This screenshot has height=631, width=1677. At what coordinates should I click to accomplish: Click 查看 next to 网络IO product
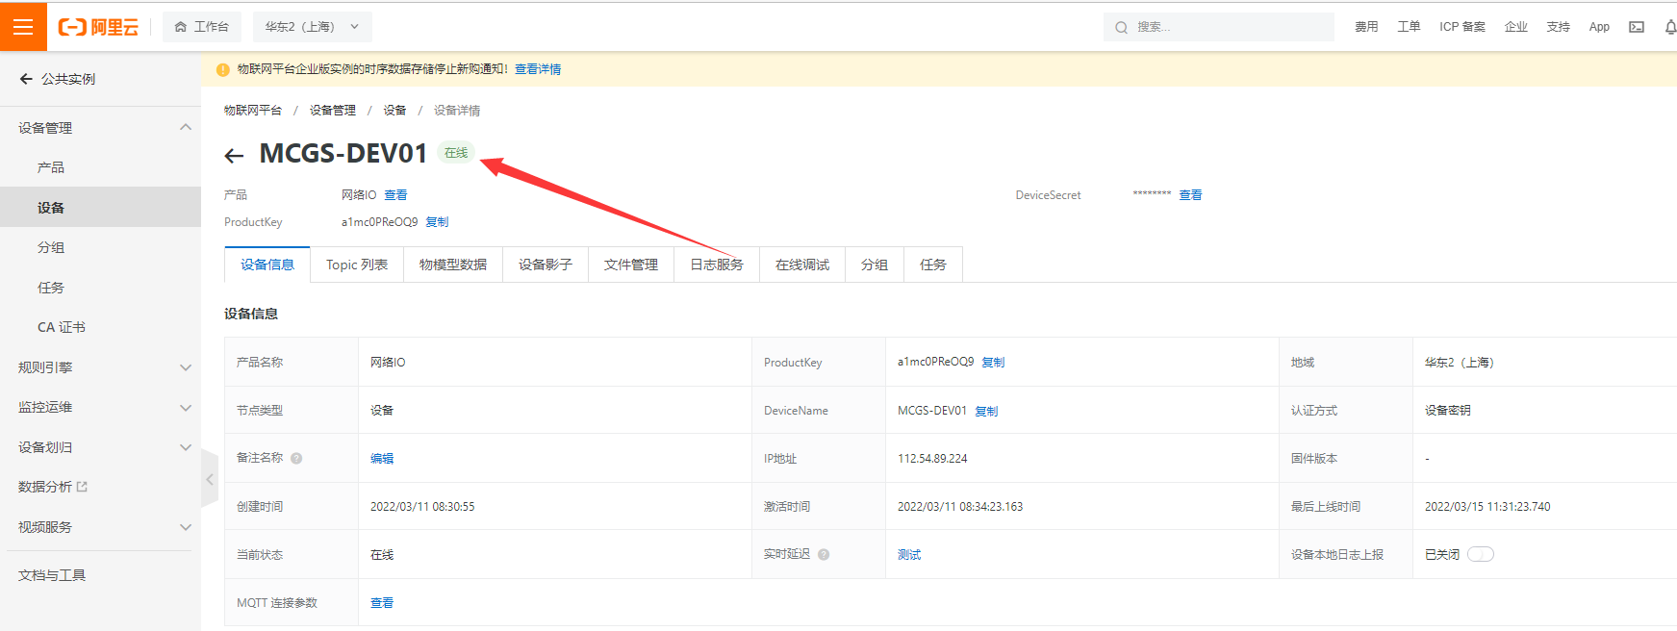point(395,195)
